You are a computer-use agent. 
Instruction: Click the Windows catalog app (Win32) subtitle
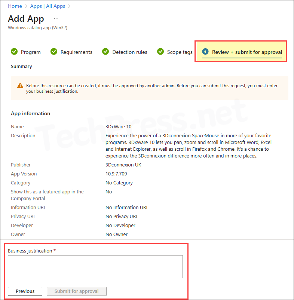38,28
